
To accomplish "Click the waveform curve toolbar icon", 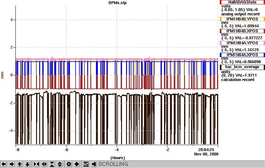I will coord(86,164).
